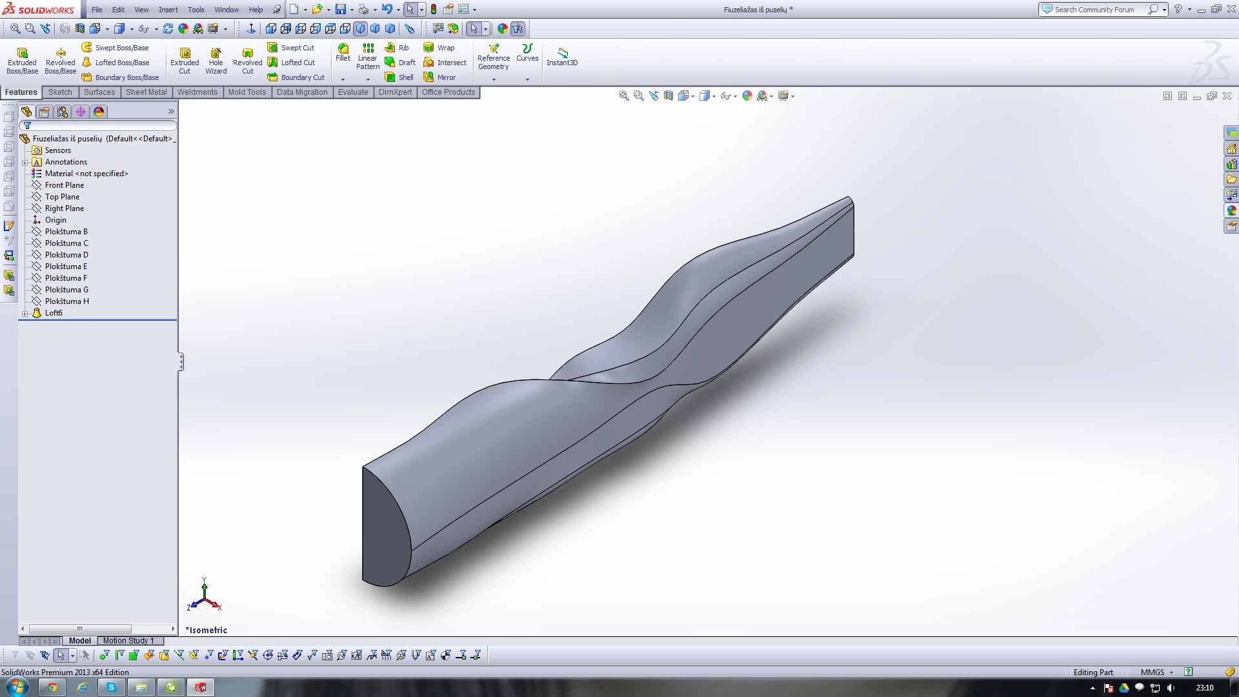Select the Revolved Boss/Base tool

pos(60,59)
